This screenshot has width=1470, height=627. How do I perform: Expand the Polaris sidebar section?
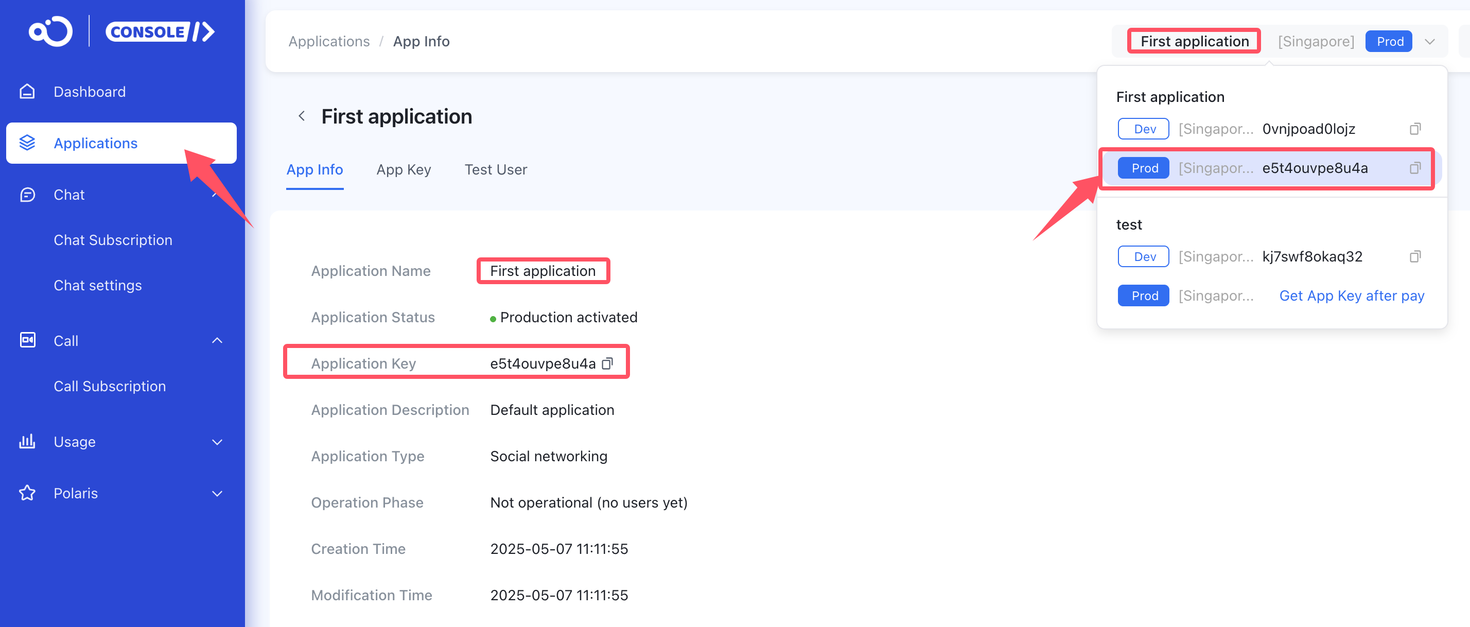point(217,494)
